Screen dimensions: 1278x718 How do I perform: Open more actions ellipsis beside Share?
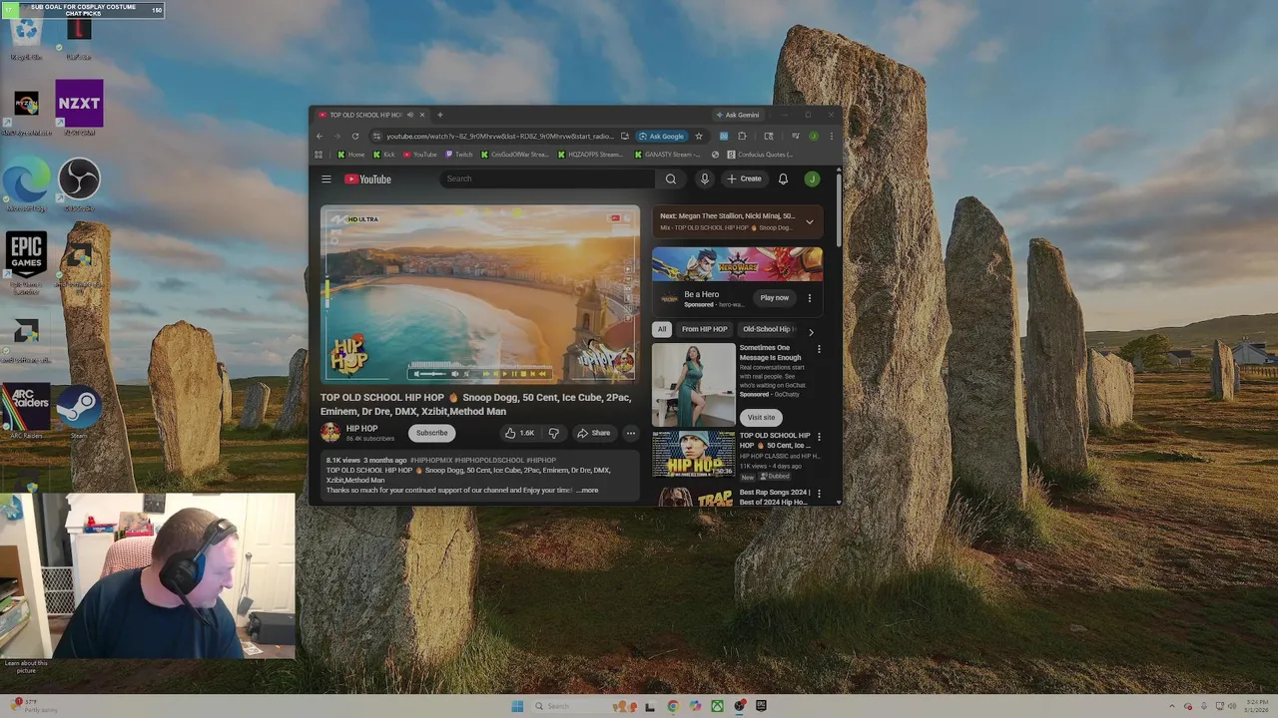631,433
